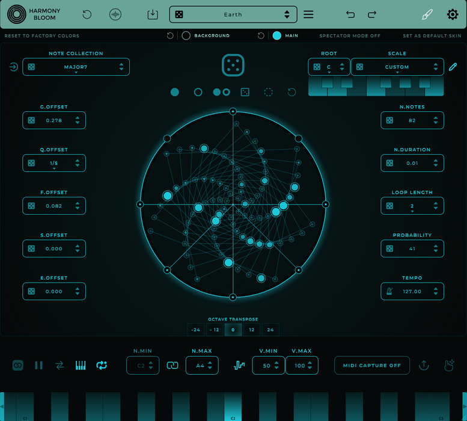The height and width of the screenshot is (421, 467).
Task: Click the piano keys icon
Action: pyautogui.click(x=80, y=365)
